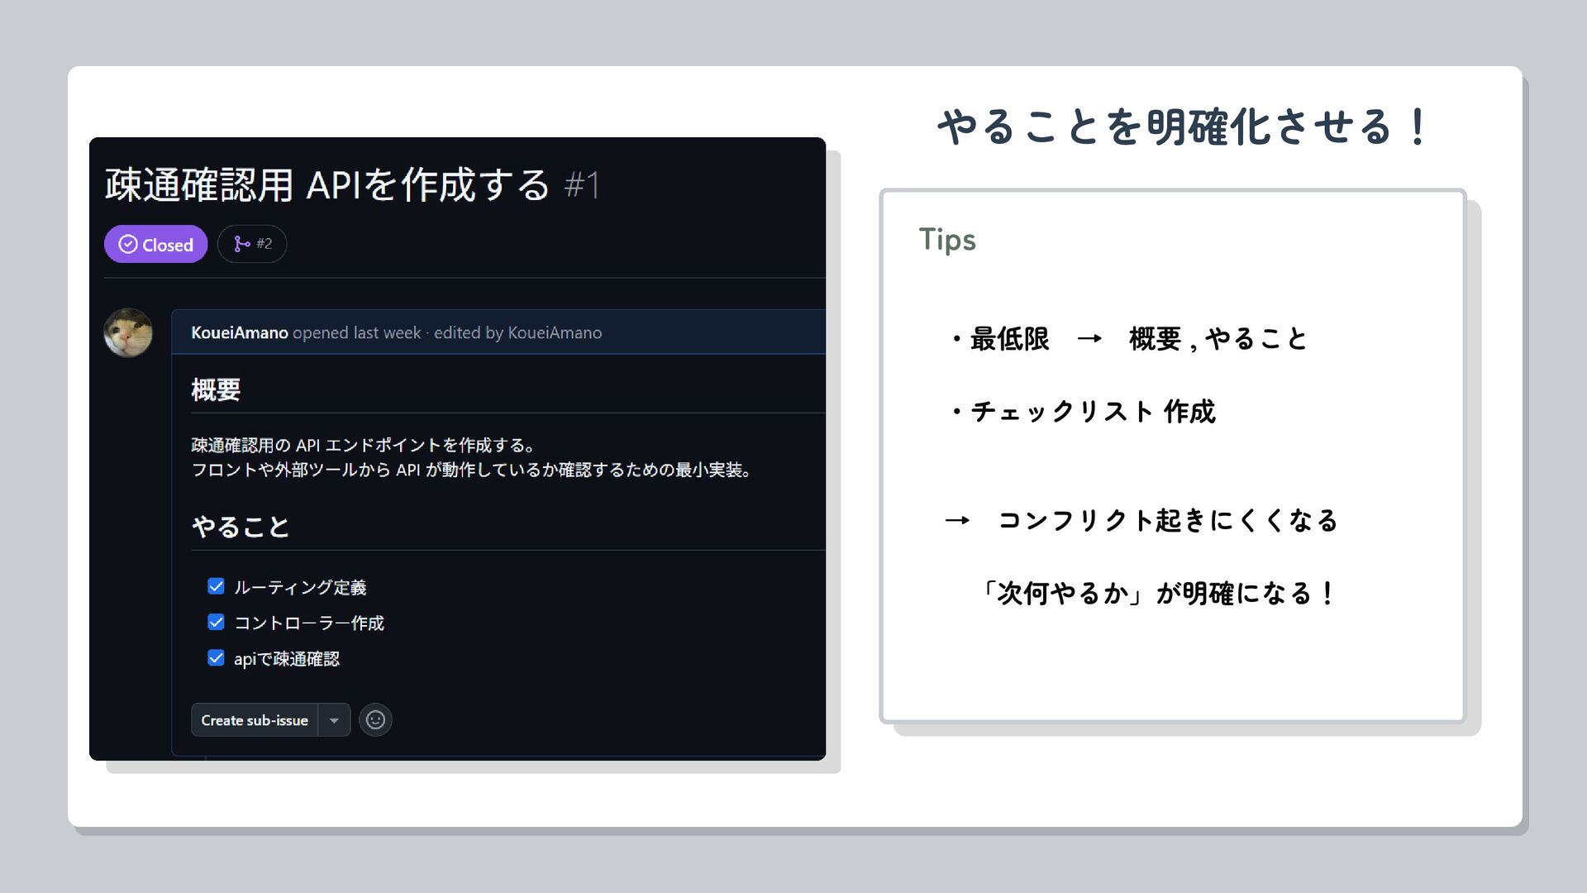This screenshot has height=893, width=1587.
Task: Expand the Create sub-issue dropdown arrow
Action: [334, 720]
